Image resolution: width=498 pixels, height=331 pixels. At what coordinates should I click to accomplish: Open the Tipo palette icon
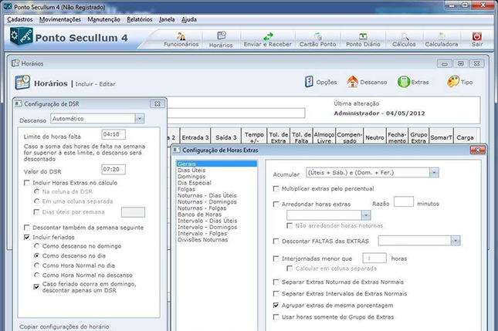460,82
